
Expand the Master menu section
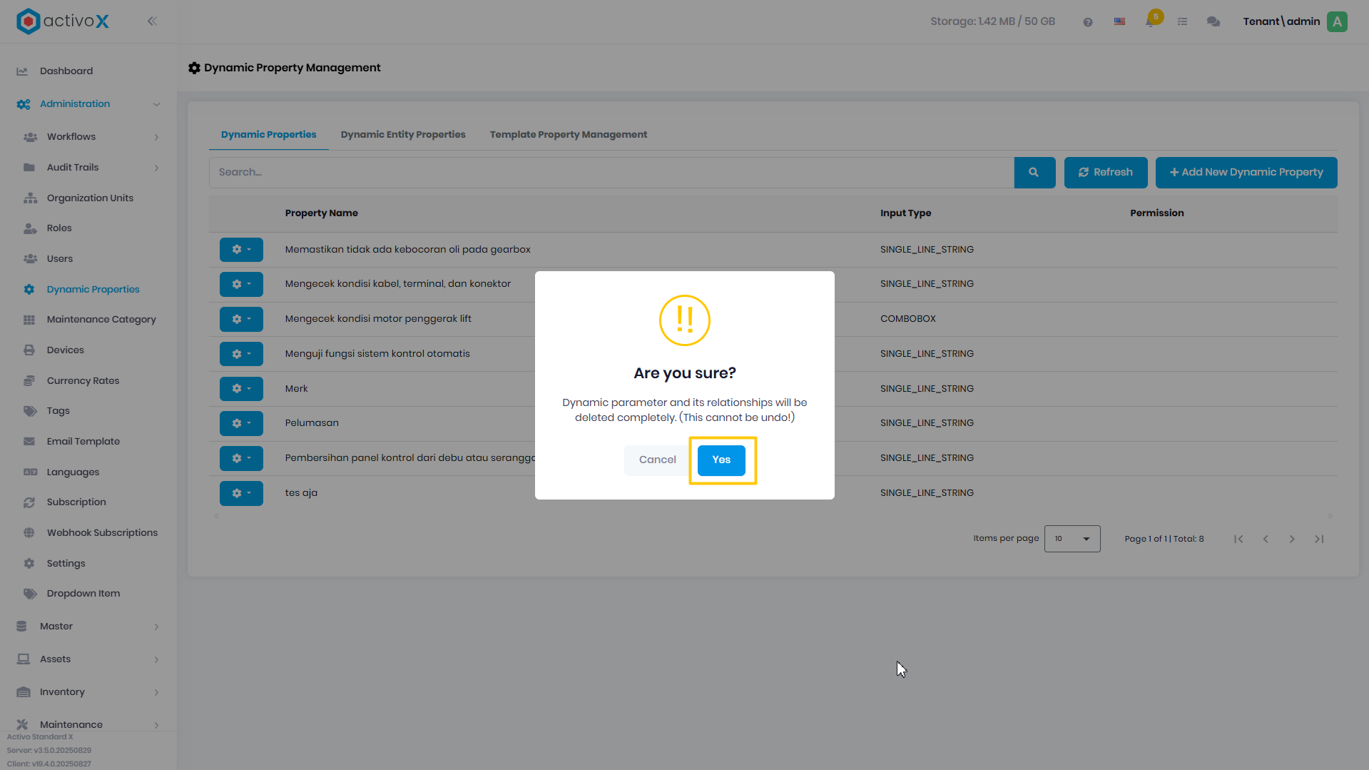click(x=88, y=627)
